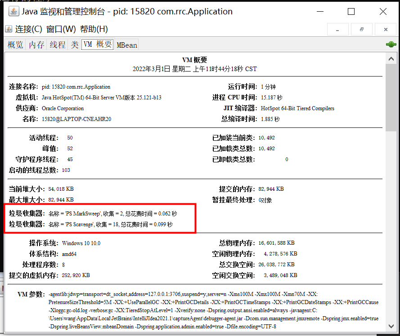400x336 pixels.
Task: Click the daemon threads value '45'
Action: click(70, 159)
